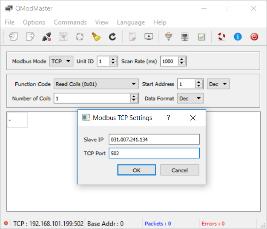The image size is (267, 229).
Task: Increase the Number of Coils value
Action: pos(134,96)
